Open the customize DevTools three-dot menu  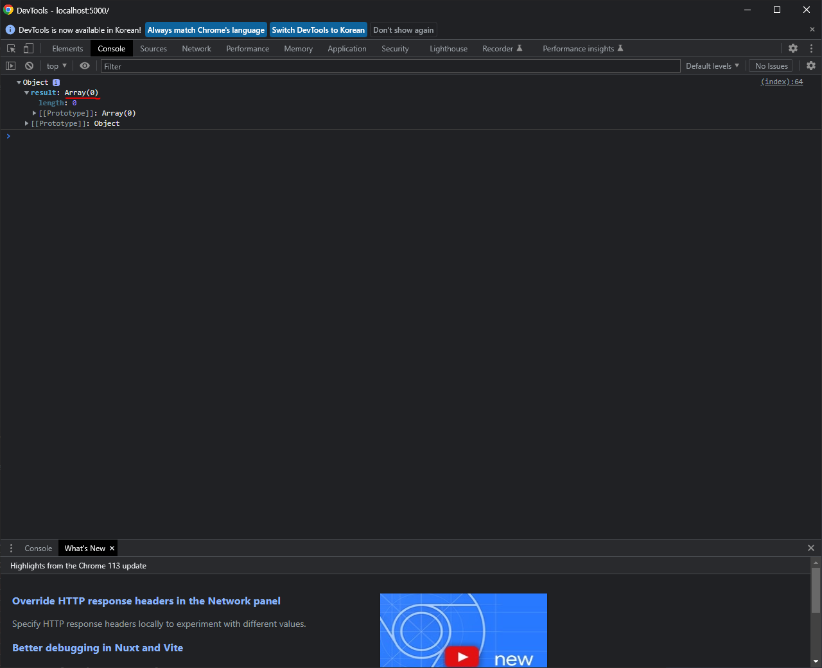click(x=811, y=48)
